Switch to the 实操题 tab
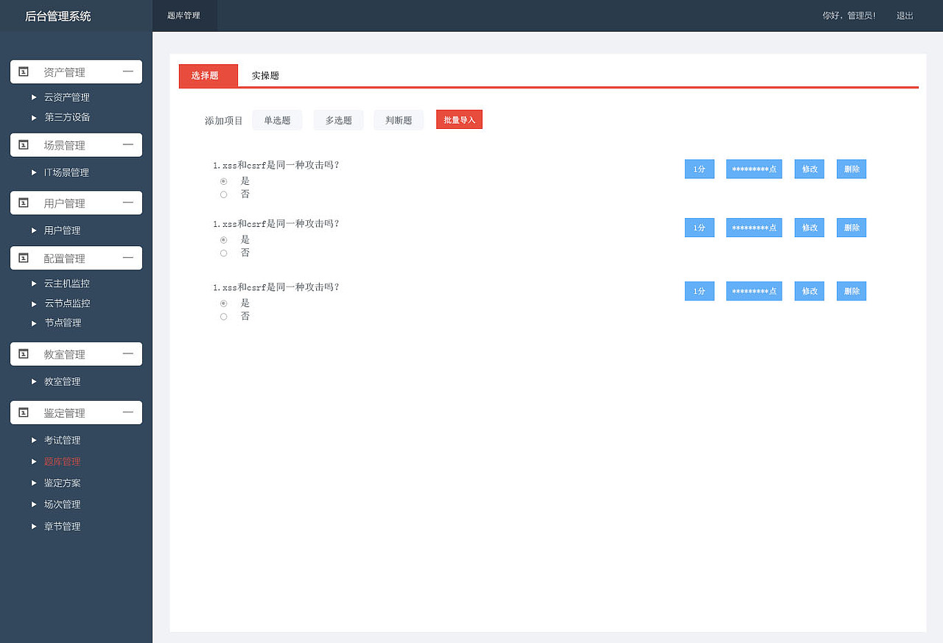 tap(265, 76)
